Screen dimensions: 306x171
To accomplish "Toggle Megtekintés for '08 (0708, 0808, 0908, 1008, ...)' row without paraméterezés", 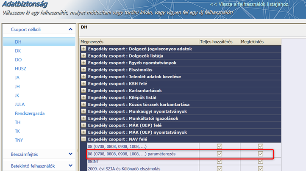I will pos(261,146).
